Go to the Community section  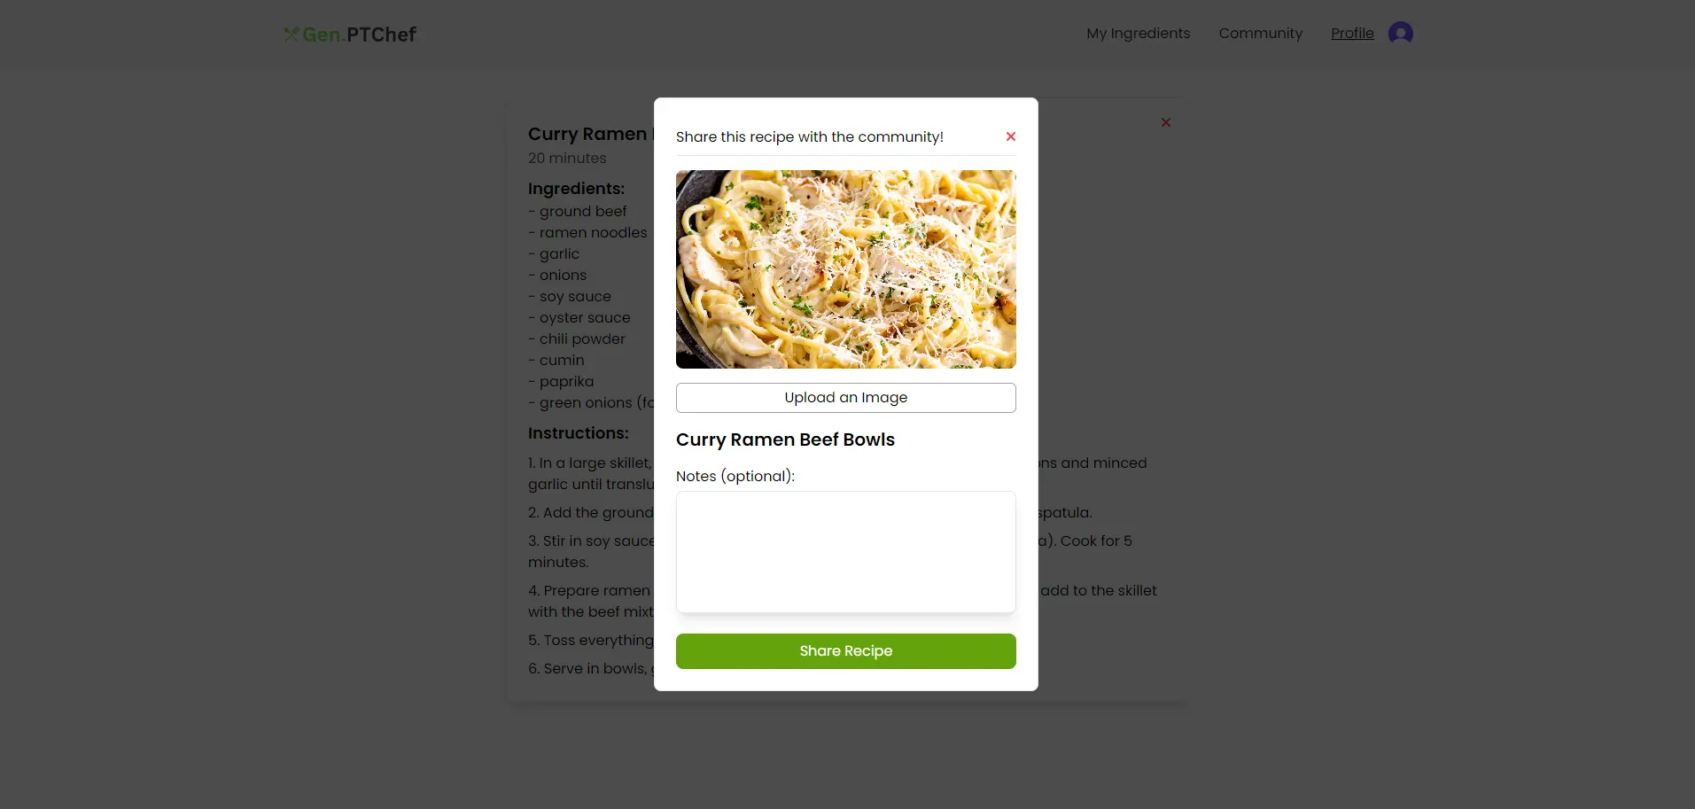1260,34
